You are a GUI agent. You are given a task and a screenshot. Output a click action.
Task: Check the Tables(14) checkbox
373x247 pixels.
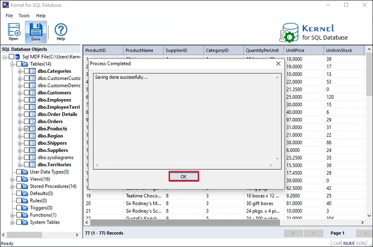(x=19, y=64)
